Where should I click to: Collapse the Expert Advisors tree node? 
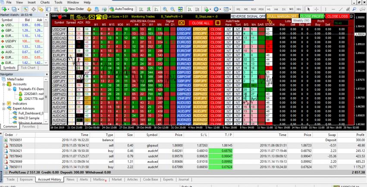(4, 108)
